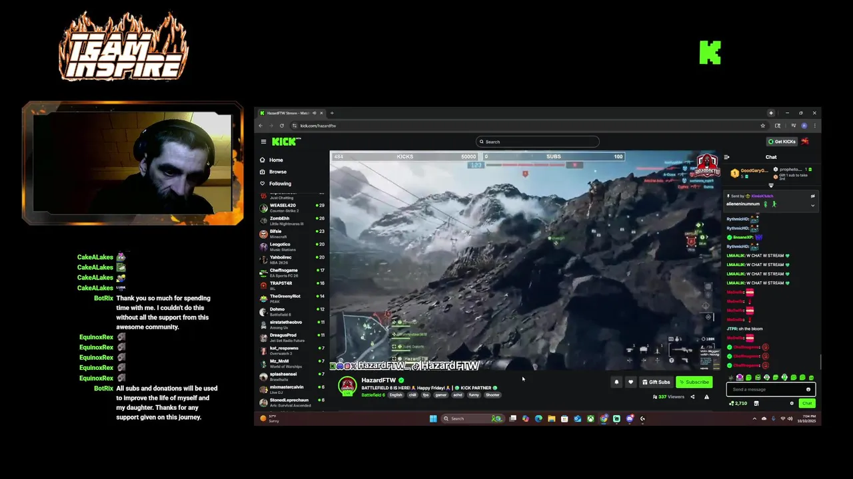
Task: Open WEASEL420 channel in sidebar
Action: [x=292, y=208]
